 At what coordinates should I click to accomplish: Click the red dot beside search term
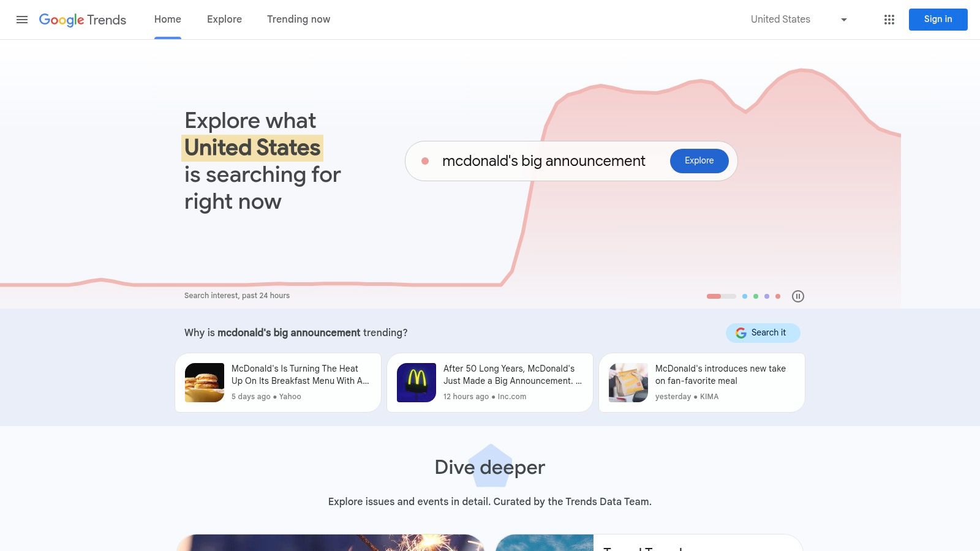point(425,161)
